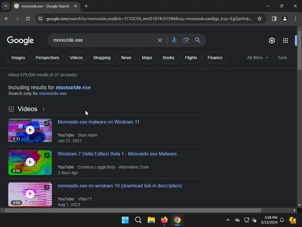View site information icon in address bar
The image size is (302, 227).
(40, 19)
